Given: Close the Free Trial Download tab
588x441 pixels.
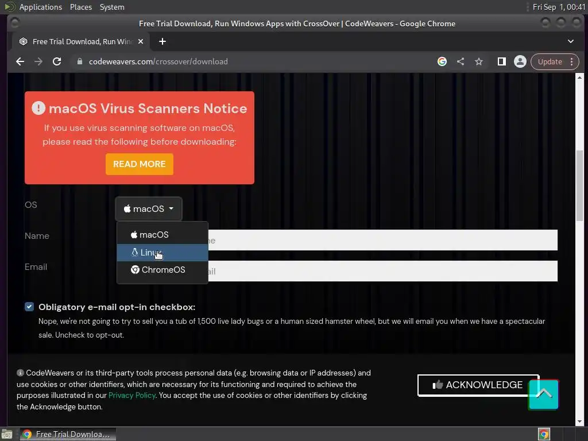Looking at the screenshot, I should pos(141,41).
